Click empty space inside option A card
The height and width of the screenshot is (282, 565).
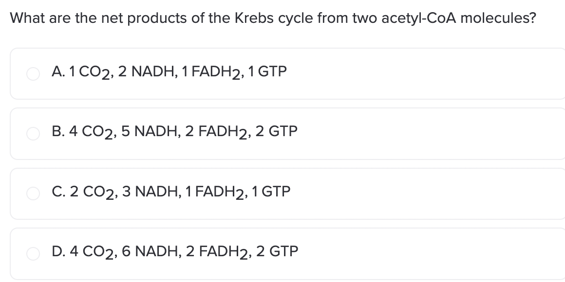425,74
